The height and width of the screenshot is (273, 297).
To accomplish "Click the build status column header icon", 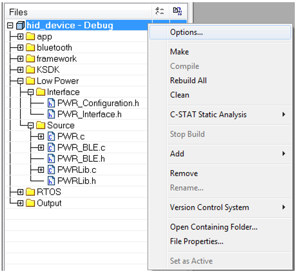I will [177, 12].
